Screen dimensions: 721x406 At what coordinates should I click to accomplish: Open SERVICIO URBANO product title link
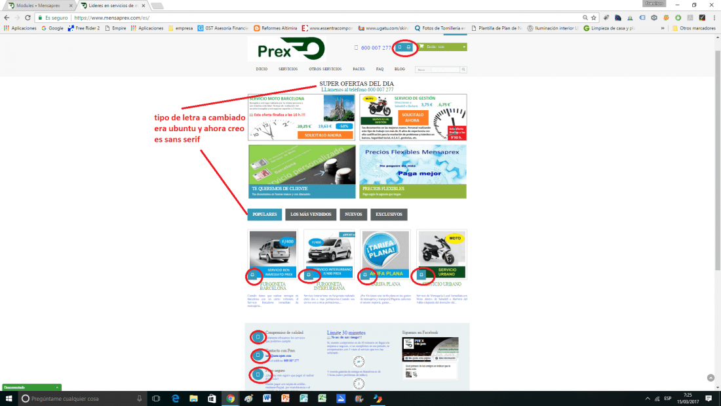pyautogui.click(x=441, y=284)
